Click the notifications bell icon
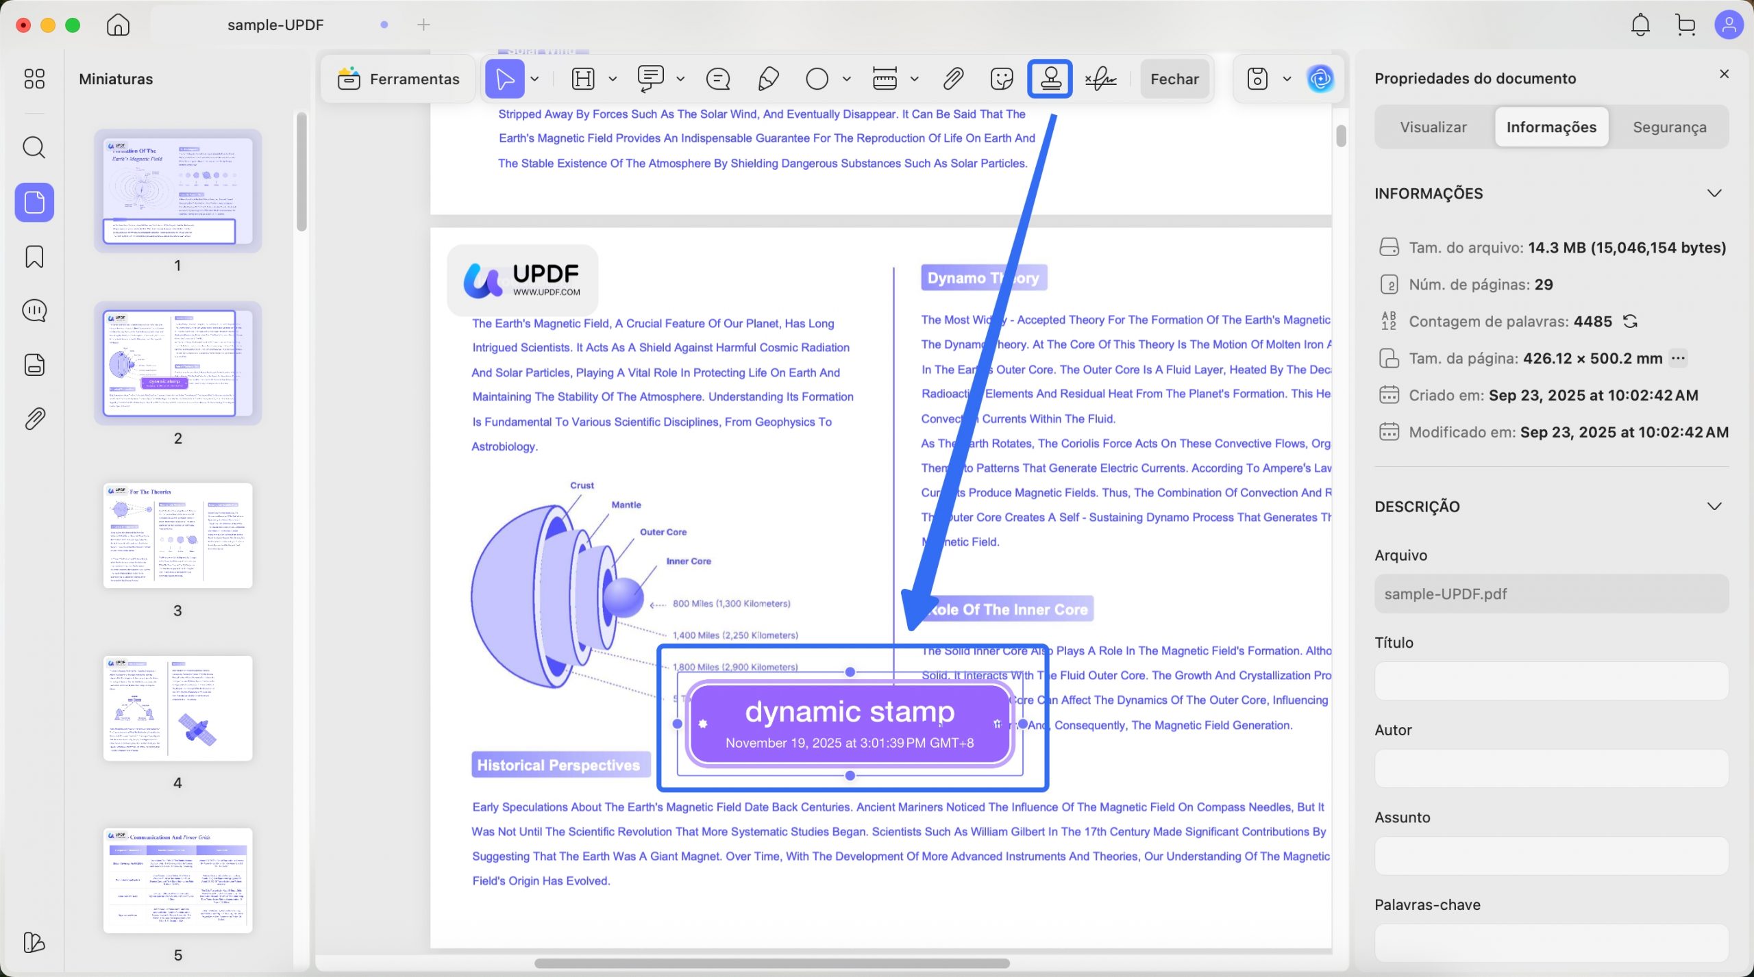Viewport: 1754px width, 977px height. click(x=1640, y=25)
